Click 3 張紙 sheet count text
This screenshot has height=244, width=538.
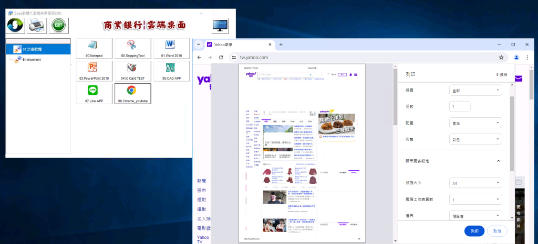[x=501, y=74]
